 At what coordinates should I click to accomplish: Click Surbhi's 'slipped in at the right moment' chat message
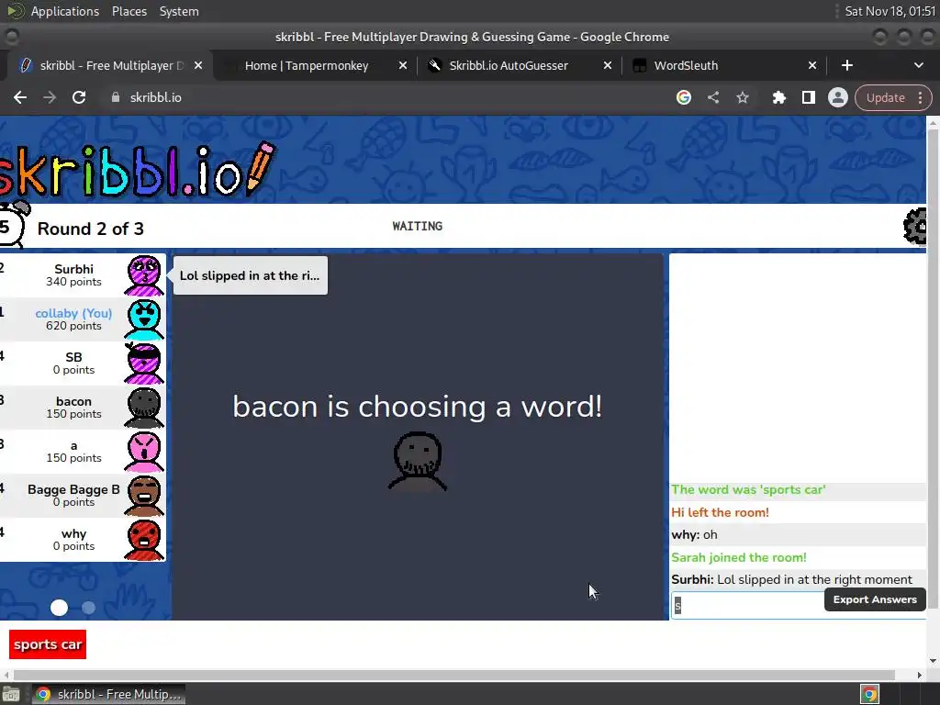(x=792, y=580)
